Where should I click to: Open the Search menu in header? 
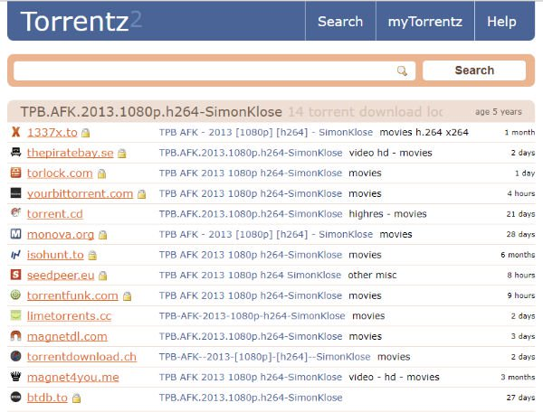point(340,22)
